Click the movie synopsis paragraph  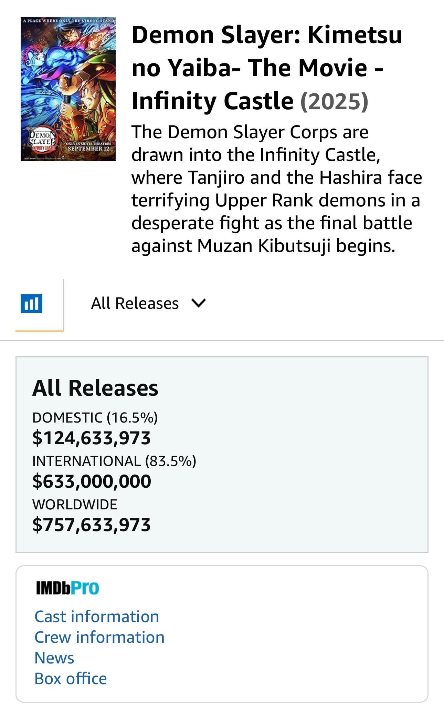(276, 189)
